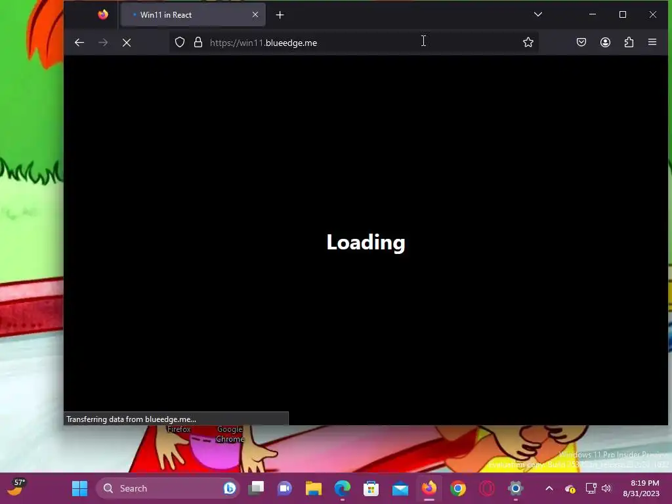Click the forward navigation arrow
Screen dimensions: 672x504
pos(103,43)
